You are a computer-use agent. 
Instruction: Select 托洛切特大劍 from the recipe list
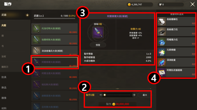click(x=55, y=29)
